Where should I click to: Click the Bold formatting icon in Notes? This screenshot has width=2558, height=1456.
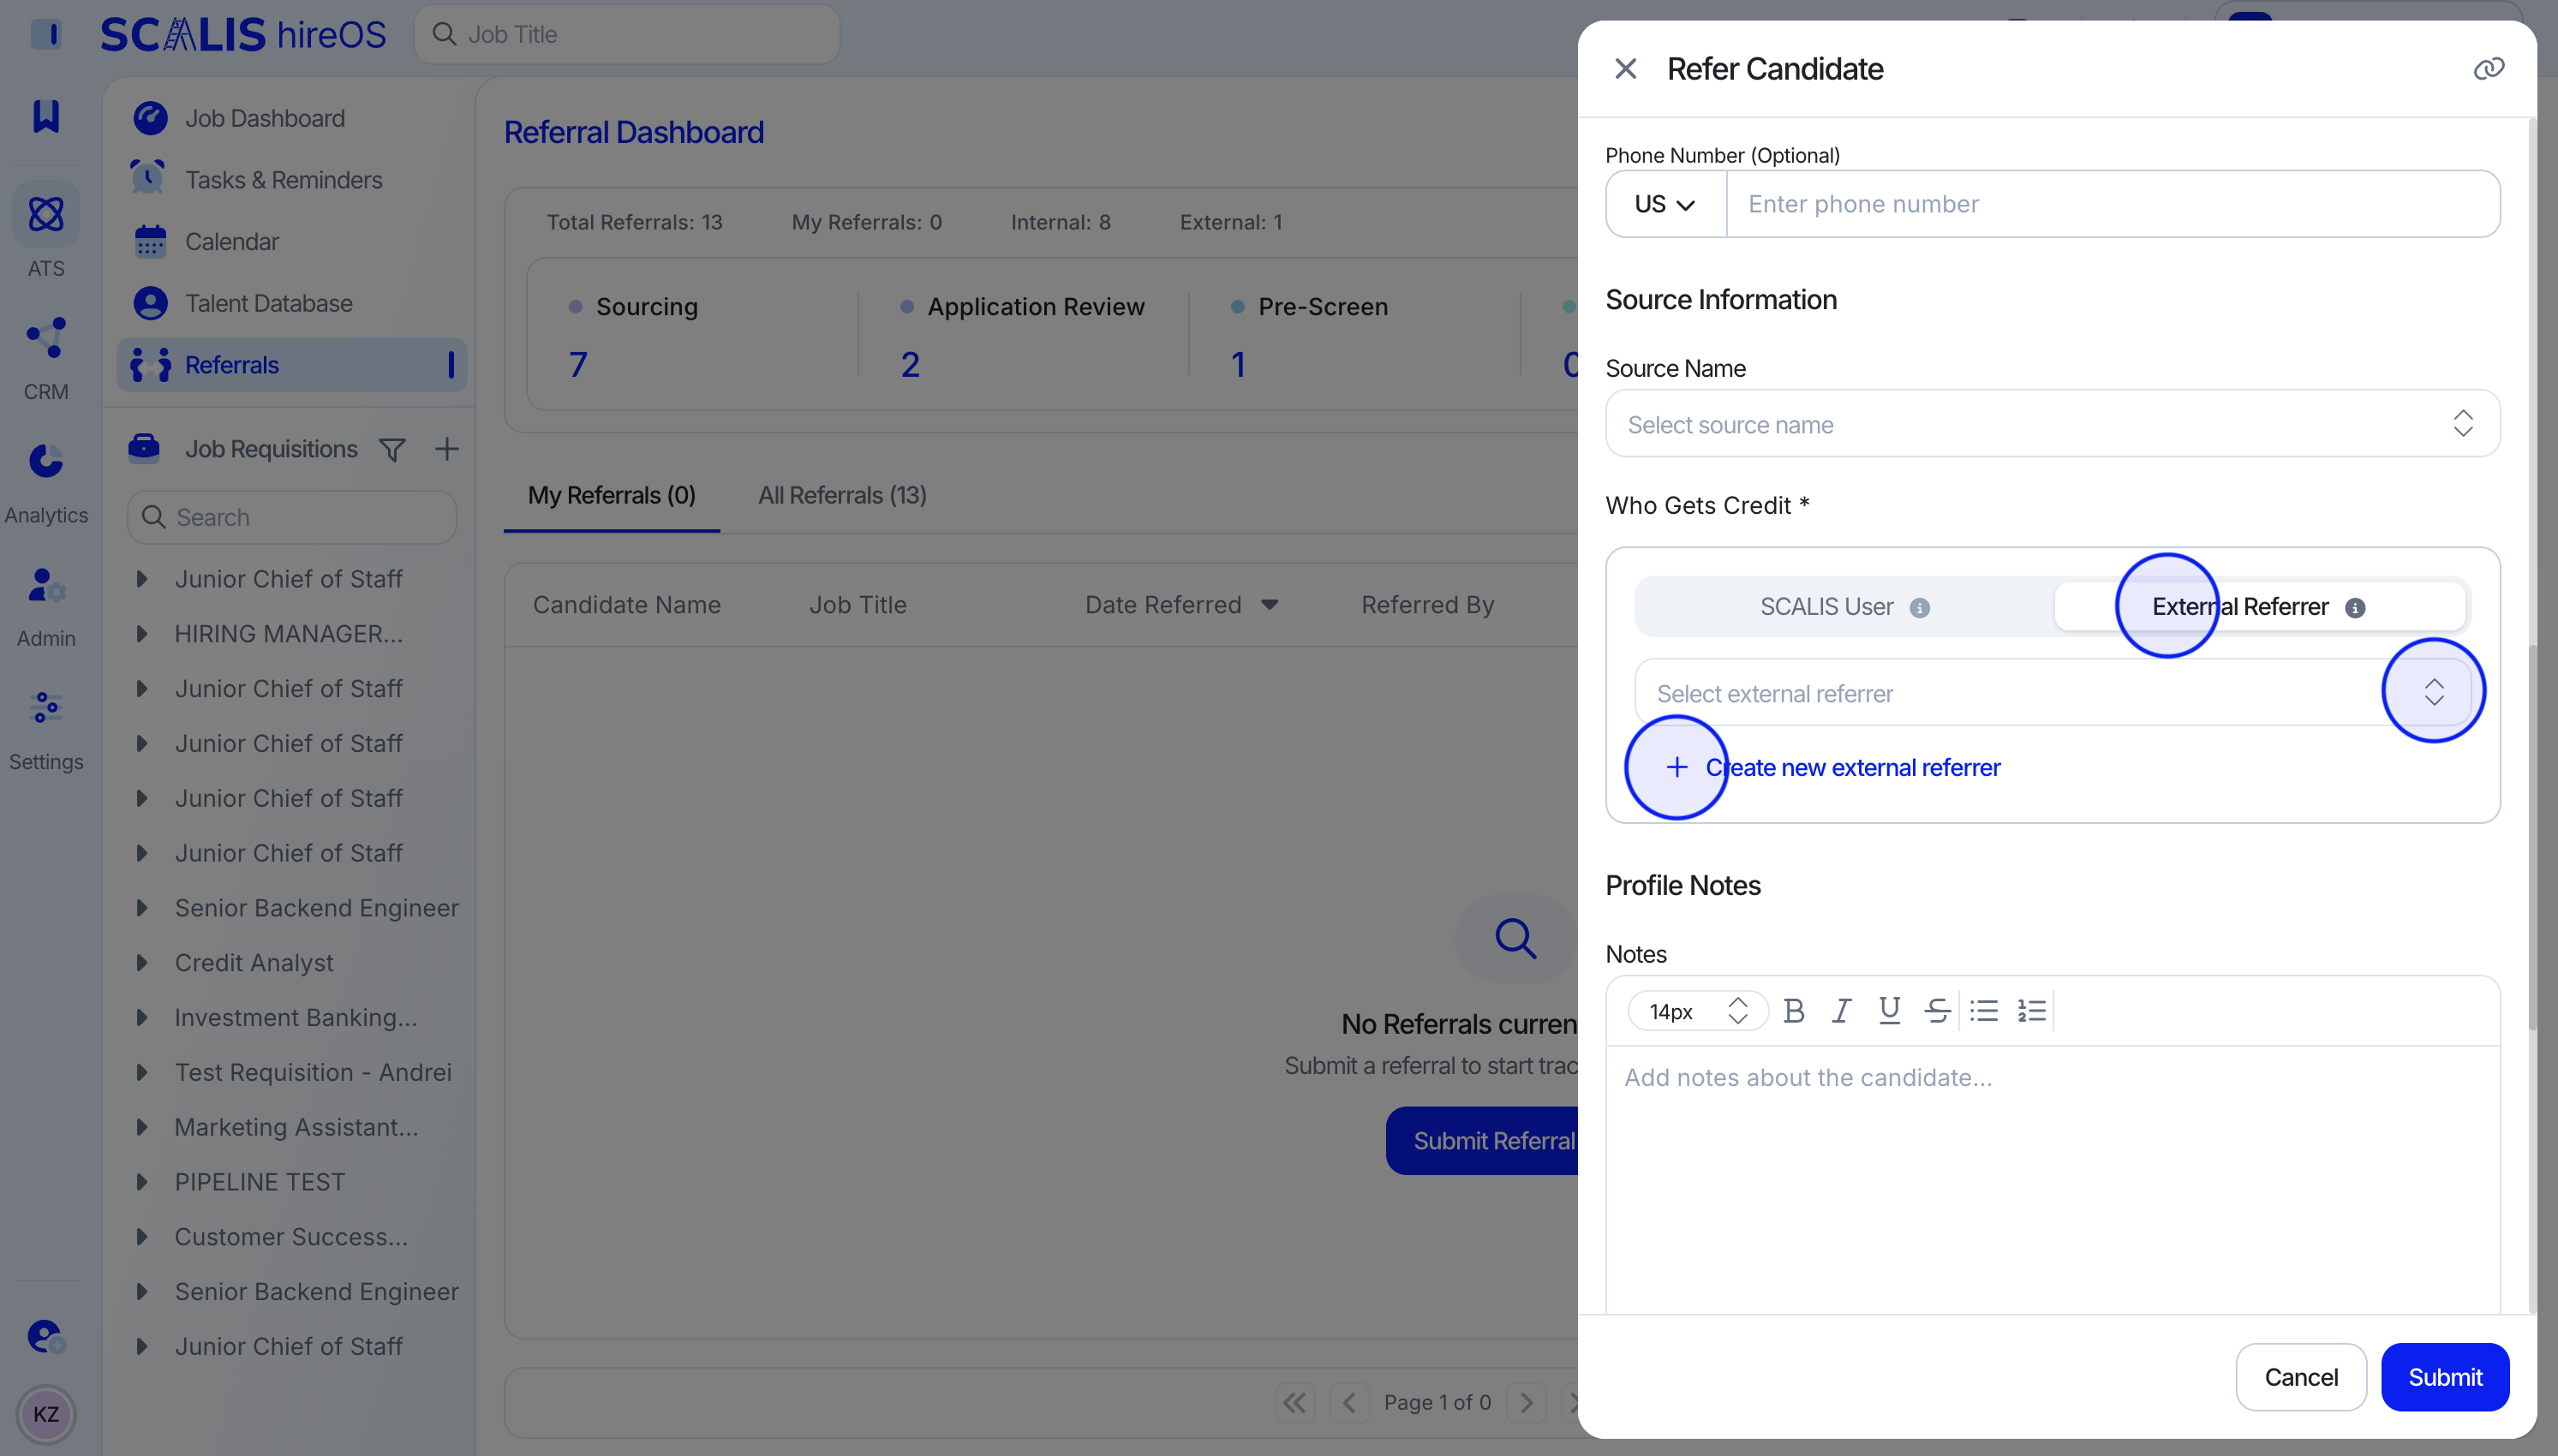(1794, 1011)
